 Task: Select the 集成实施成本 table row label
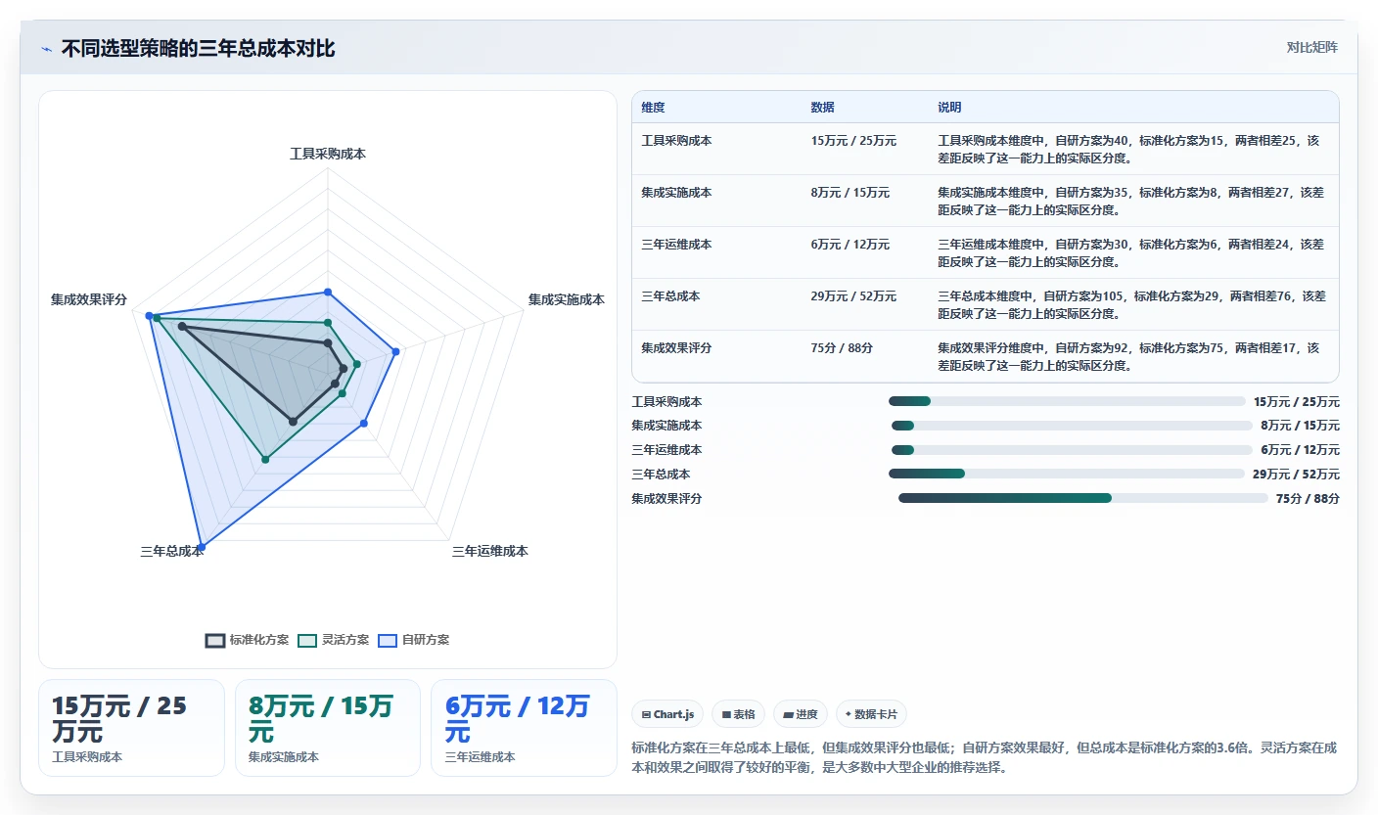click(676, 193)
